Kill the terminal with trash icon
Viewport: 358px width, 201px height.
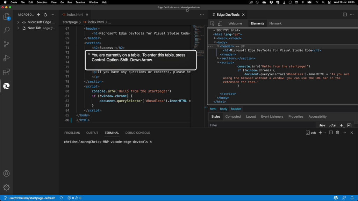pyautogui.click(x=338, y=133)
